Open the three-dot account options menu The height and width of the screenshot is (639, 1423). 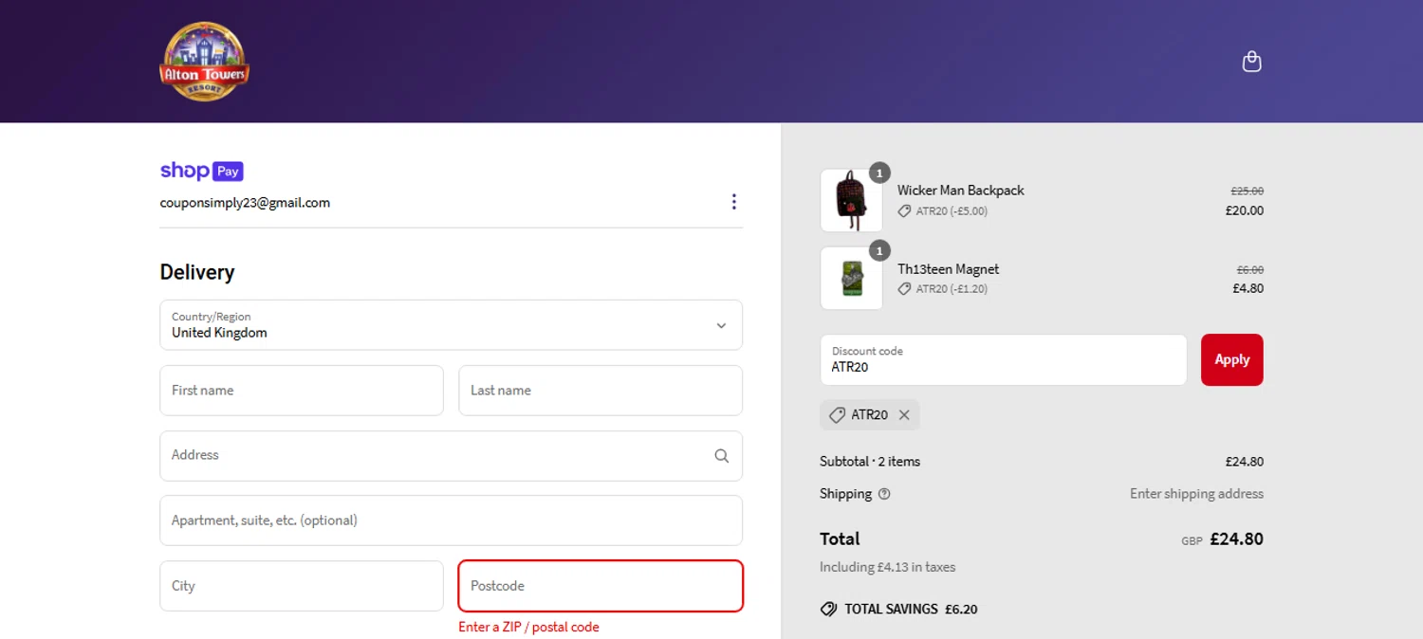point(733,202)
